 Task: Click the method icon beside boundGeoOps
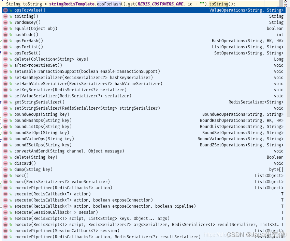(5, 114)
